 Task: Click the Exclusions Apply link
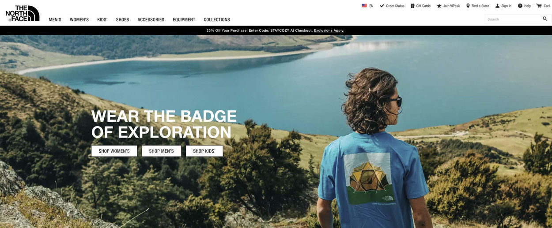[x=329, y=30]
